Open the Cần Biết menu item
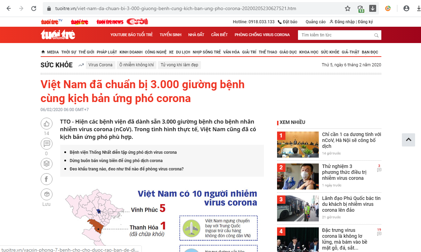Screen dimensions: 421x252 219,35
